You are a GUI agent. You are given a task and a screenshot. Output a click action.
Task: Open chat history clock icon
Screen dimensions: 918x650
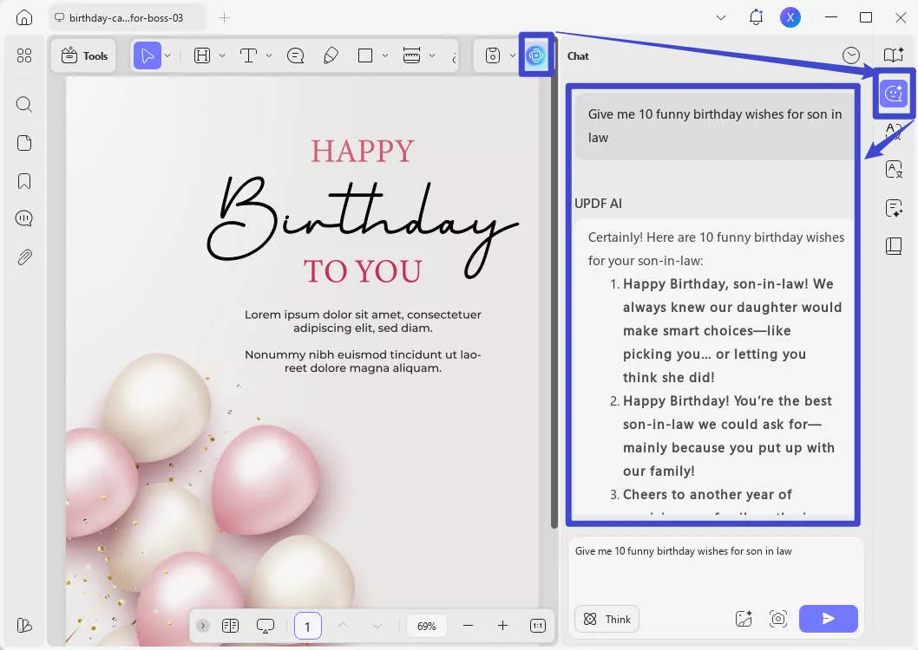(x=850, y=55)
